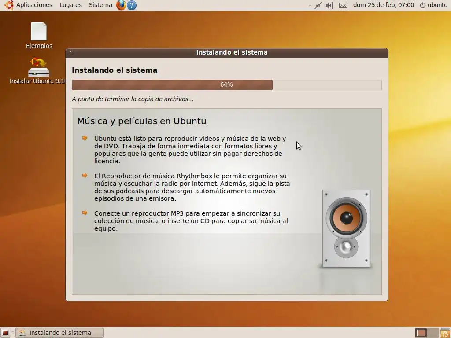451x338 pixels.
Task: Open the volume control icon
Action: [x=329, y=5]
